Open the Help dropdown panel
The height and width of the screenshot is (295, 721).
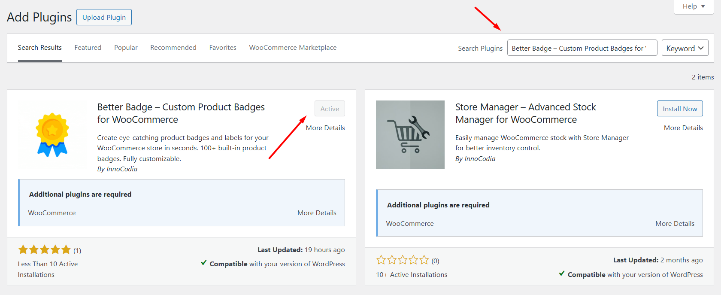693,6
